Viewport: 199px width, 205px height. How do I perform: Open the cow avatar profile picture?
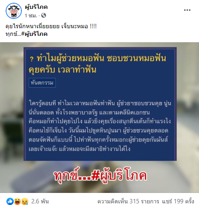pyautogui.click(x=14, y=11)
